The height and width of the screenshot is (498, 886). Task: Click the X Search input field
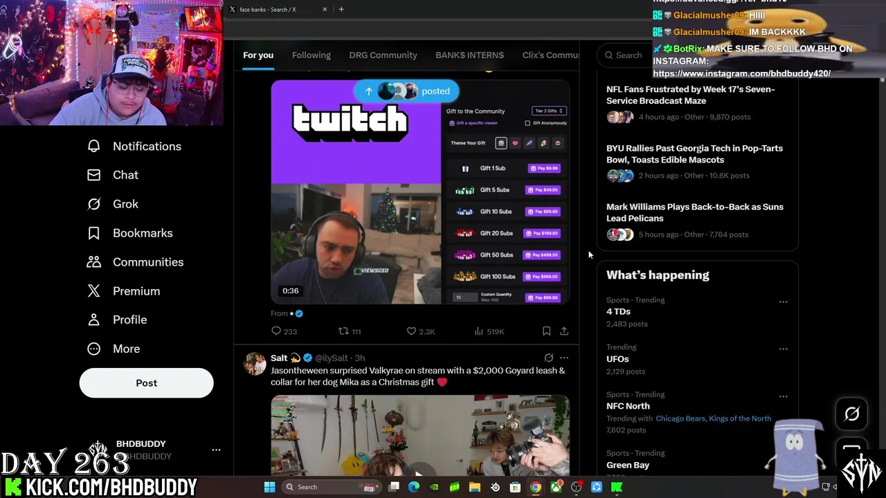(x=624, y=55)
